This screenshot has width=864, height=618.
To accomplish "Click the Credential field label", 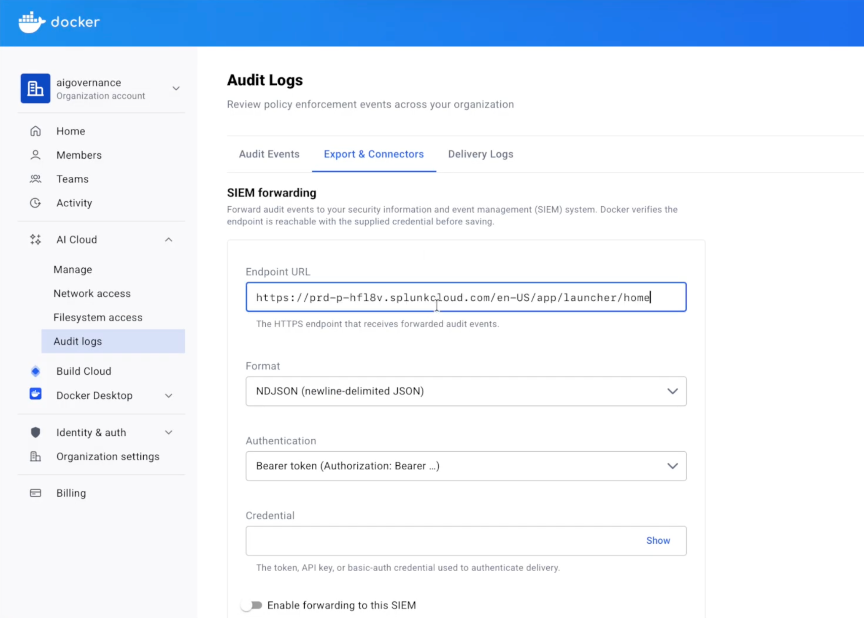I will pyautogui.click(x=270, y=515).
